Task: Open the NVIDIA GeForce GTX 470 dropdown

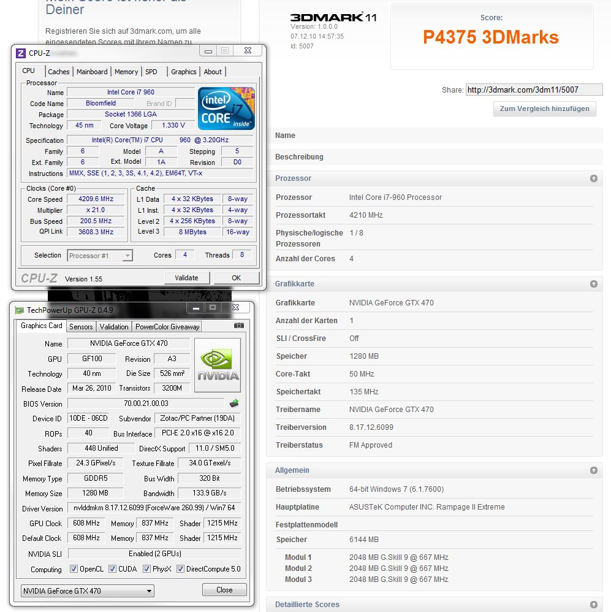Action: [88, 591]
